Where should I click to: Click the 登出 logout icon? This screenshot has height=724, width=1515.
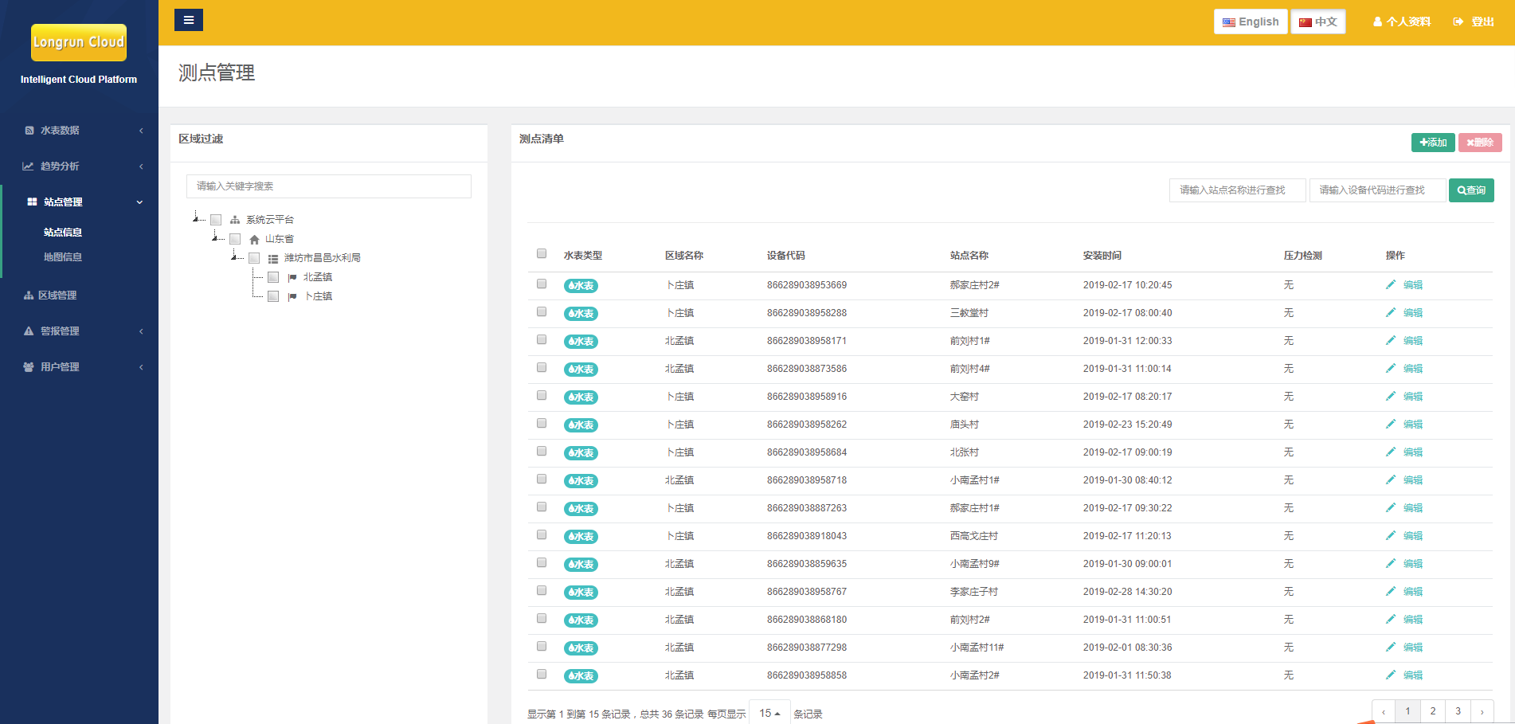click(1458, 22)
